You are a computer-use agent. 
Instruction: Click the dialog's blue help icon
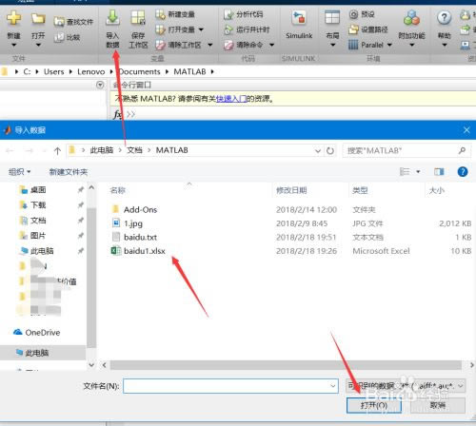coord(463,172)
